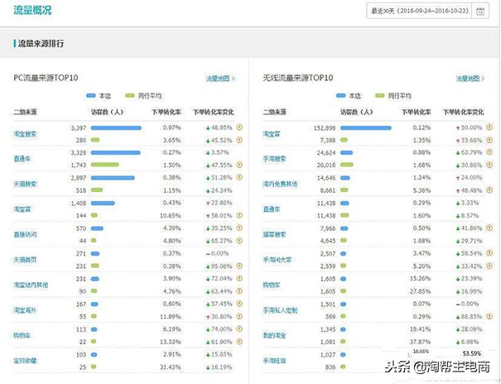This screenshot has height=384, width=501.
Task: Select the 37.87% conversion rate value
Action: point(420,342)
